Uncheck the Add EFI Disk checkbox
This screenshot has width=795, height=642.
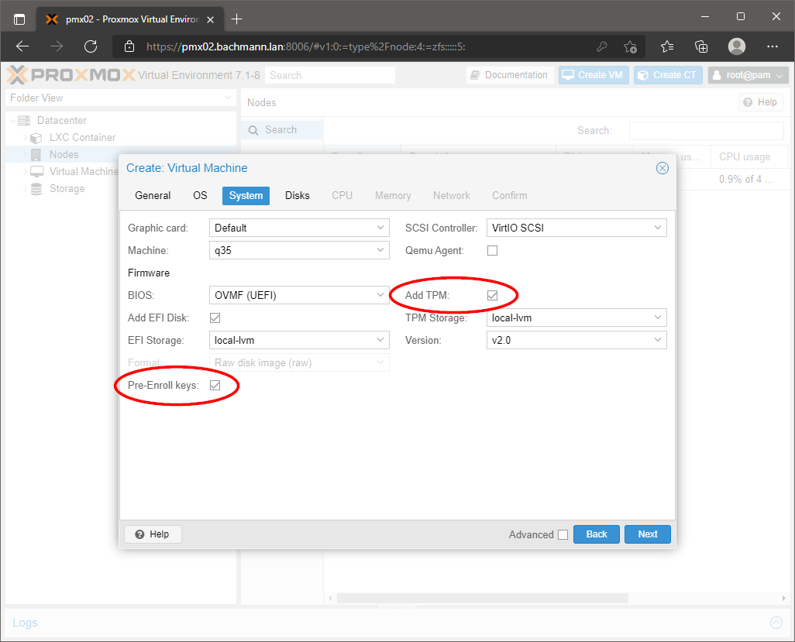click(215, 318)
